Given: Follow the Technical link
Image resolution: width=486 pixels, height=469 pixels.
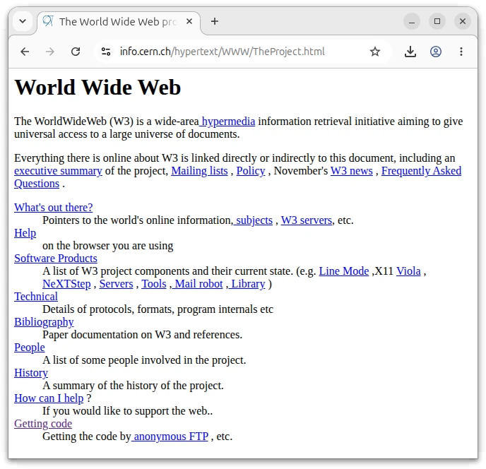Looking at the screenshot, I should pos(36,297).
